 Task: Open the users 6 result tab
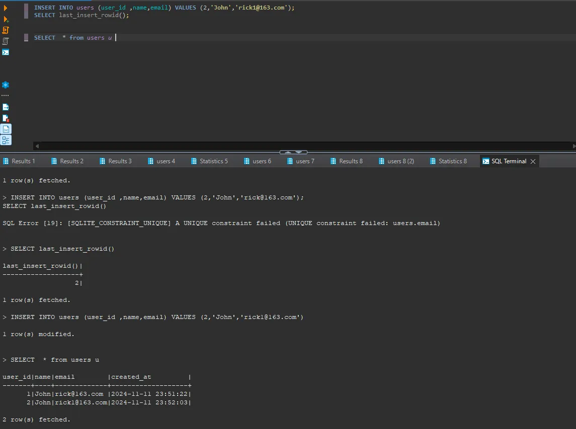(x=258, y=161)
